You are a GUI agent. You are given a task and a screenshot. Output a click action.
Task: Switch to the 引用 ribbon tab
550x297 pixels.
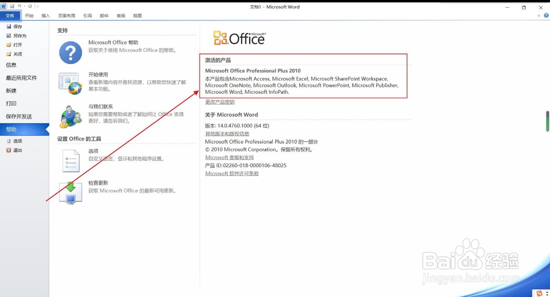point(87,16)
